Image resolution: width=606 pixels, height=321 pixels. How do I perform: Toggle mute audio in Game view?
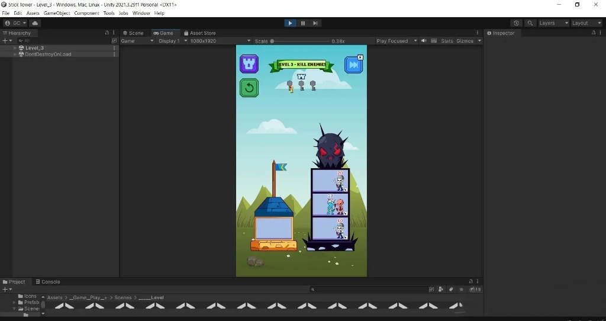click(424, 41)
